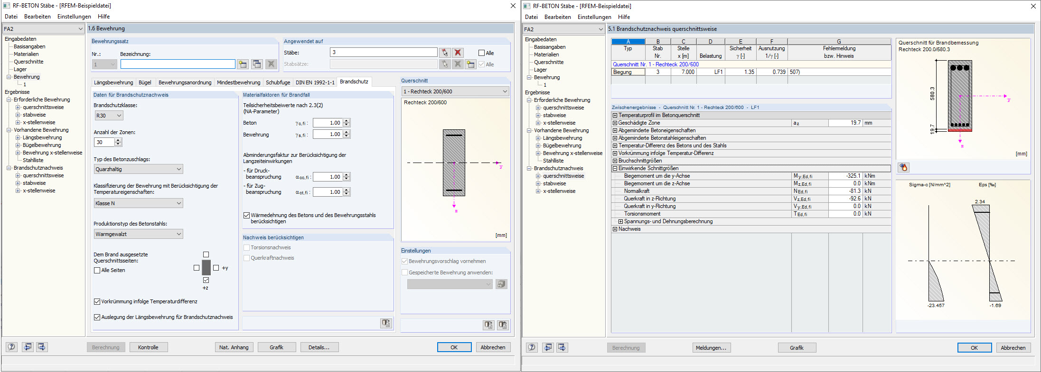The width and height of the screenshot is (1041, 372).
Task: Click the Stäbe input field containing 3
Action: click(x=384, y=52)
